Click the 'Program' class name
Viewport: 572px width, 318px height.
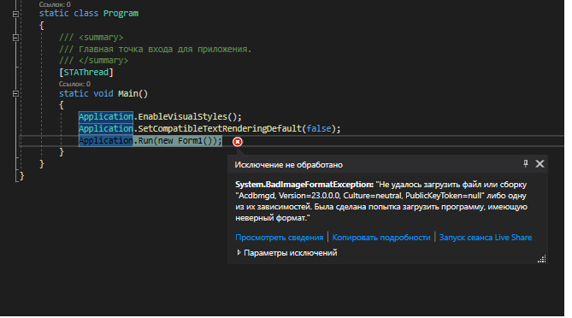click(121, 14)
